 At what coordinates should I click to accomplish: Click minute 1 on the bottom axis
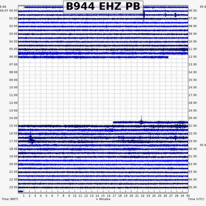pos(24,196)
